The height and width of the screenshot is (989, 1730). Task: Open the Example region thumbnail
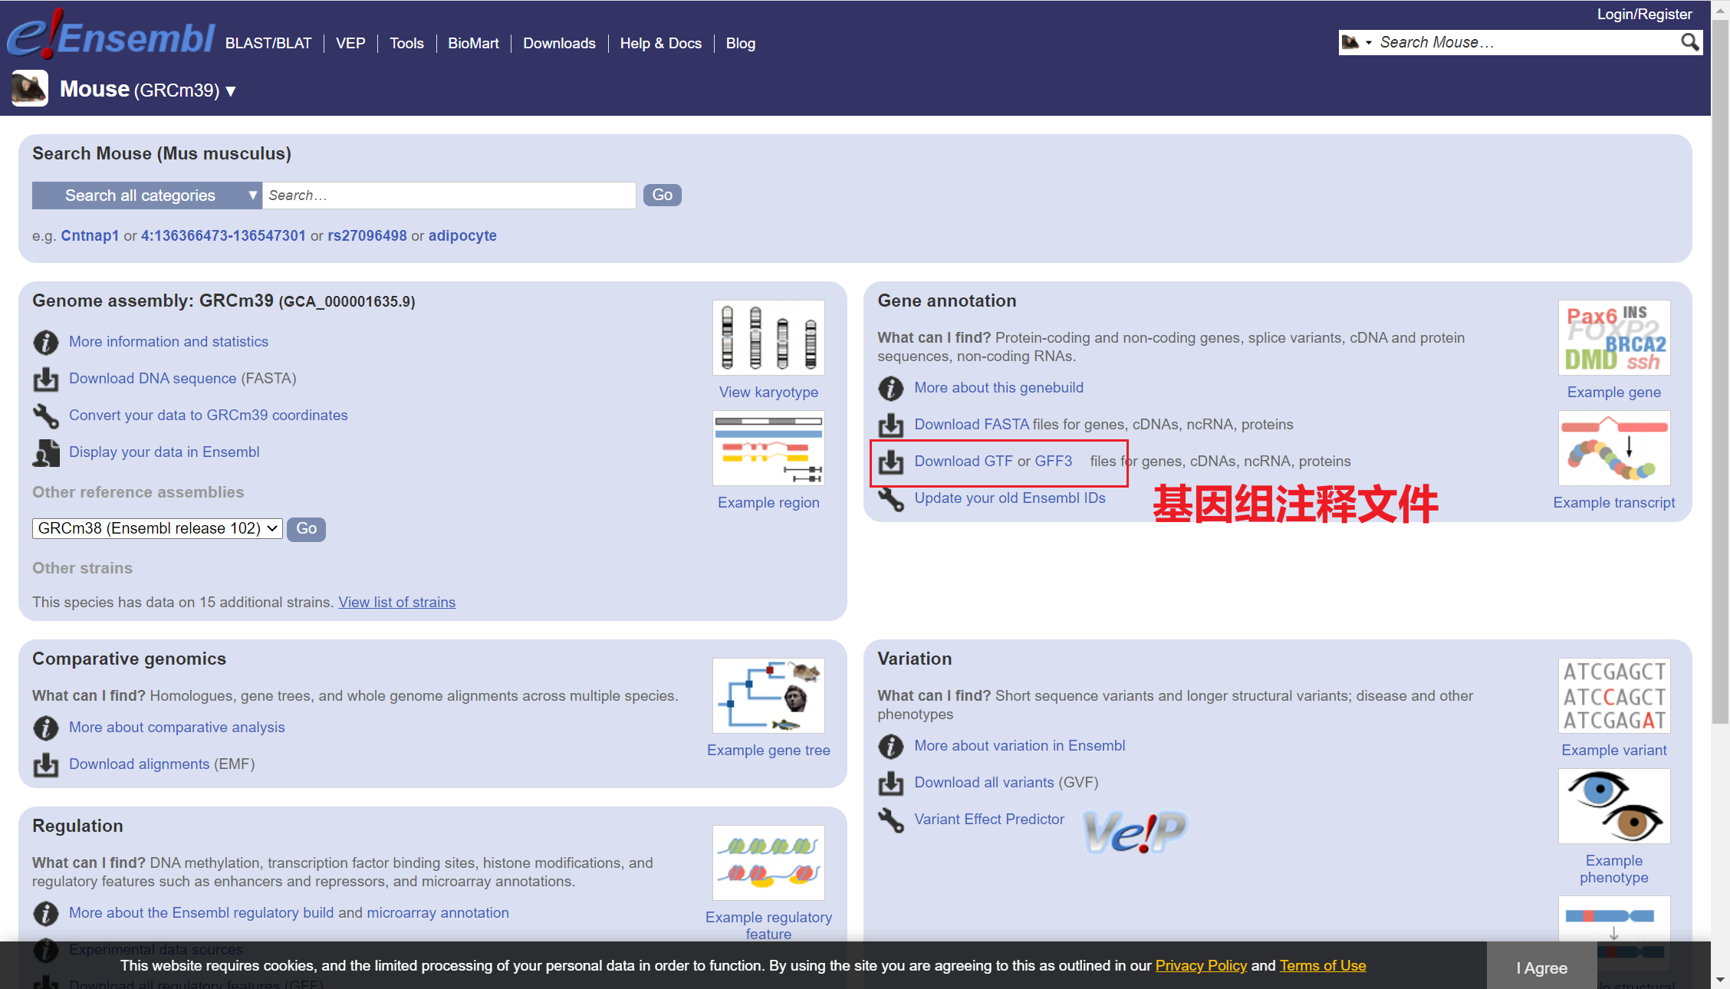pyautogui.click(x=768, y=448)
